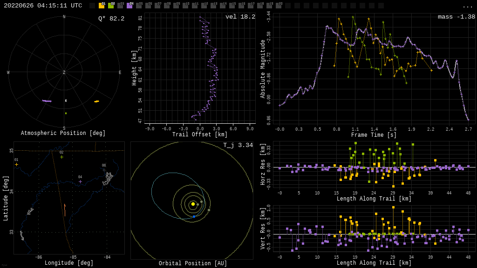This screenshot has width=477, height=268.
Task: Click the timestamp 20220626 04:15:11 UTC
Action: click(x=43, y=6)
